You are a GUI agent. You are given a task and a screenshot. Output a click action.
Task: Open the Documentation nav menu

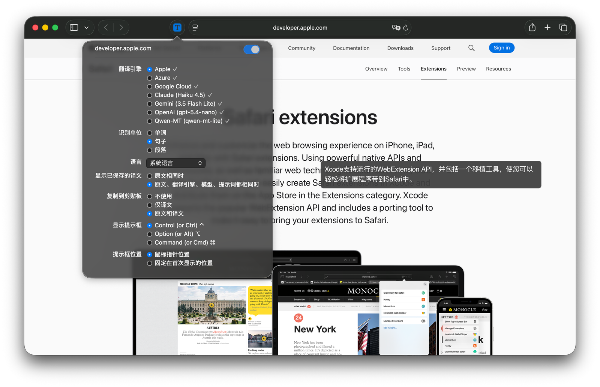(x=351, y=48)
